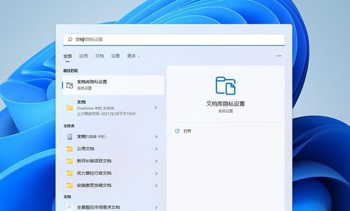Click the 安瑞索思发稿文档 folder icon
Screen dimensions: 350x211
click(x=70, y=185)
